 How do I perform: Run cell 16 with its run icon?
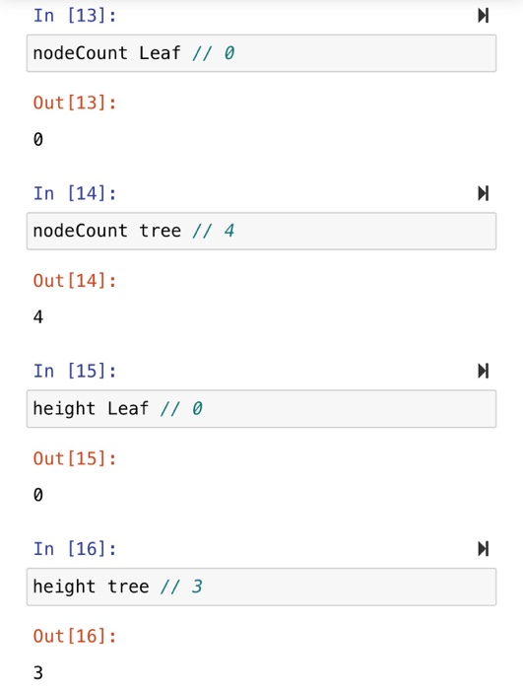click(483, 549)
